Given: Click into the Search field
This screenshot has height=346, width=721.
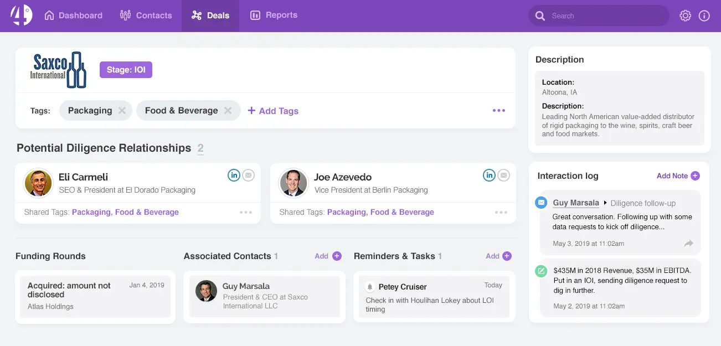Looking at the screenshot, I should tap(604, 16).
